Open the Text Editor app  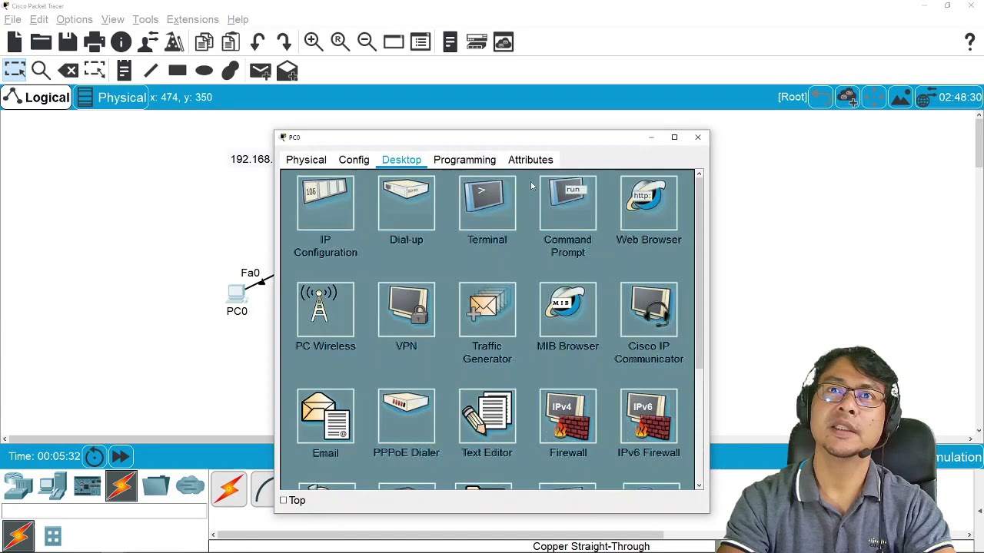pos(487,416)
